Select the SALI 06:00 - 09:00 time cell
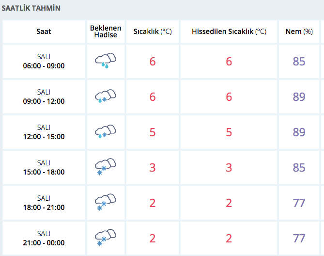The width and height of the screenshot is (324, 256). (x=44, y=62)
